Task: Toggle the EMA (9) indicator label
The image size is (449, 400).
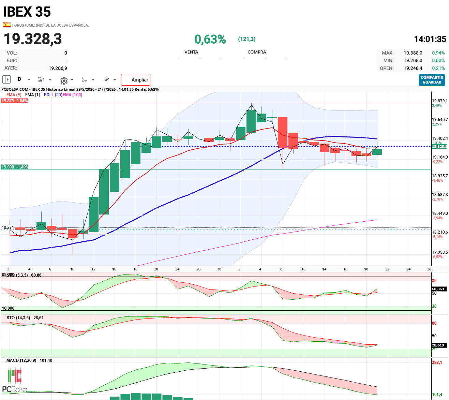Action: 14,95
